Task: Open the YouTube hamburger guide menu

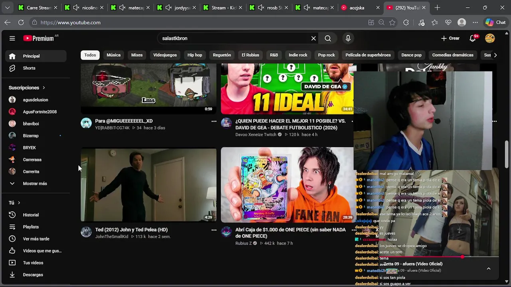Action: [12, 38]
